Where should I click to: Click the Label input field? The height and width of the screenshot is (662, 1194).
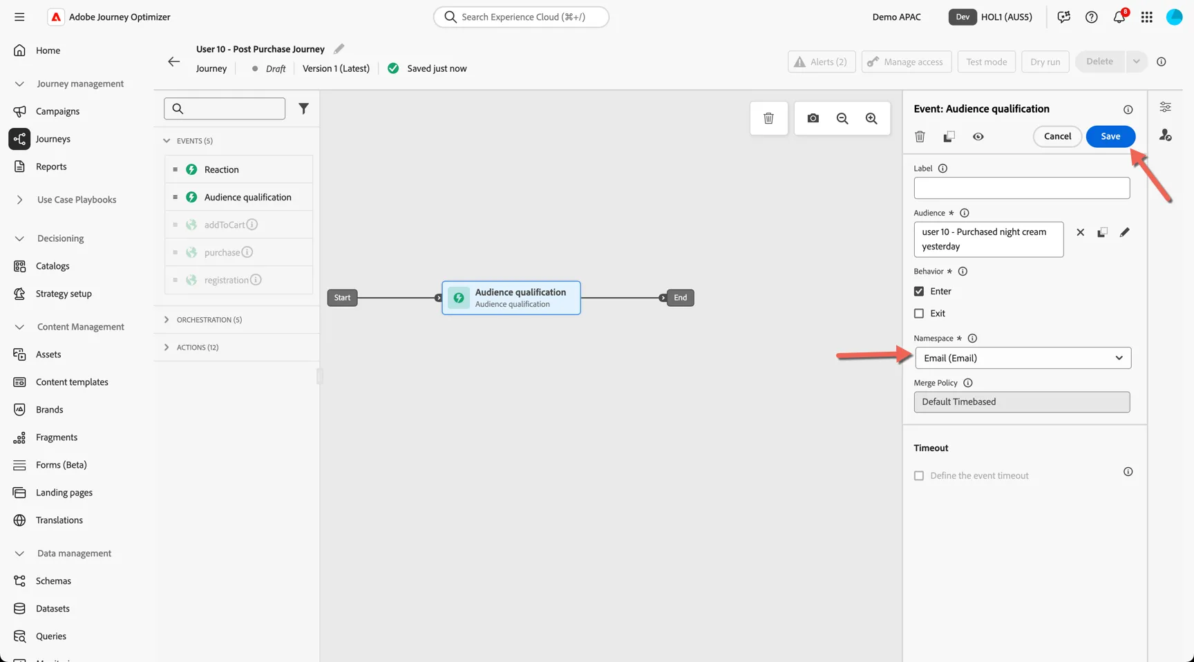[x=1021, y=188]
